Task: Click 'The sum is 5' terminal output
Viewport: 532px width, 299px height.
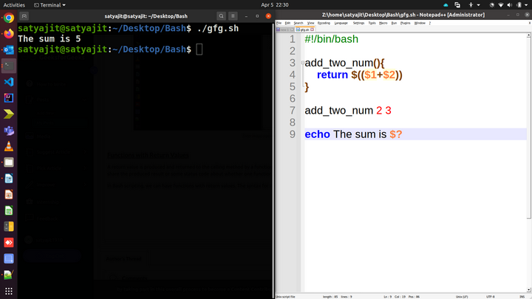Action: point(50,39)
